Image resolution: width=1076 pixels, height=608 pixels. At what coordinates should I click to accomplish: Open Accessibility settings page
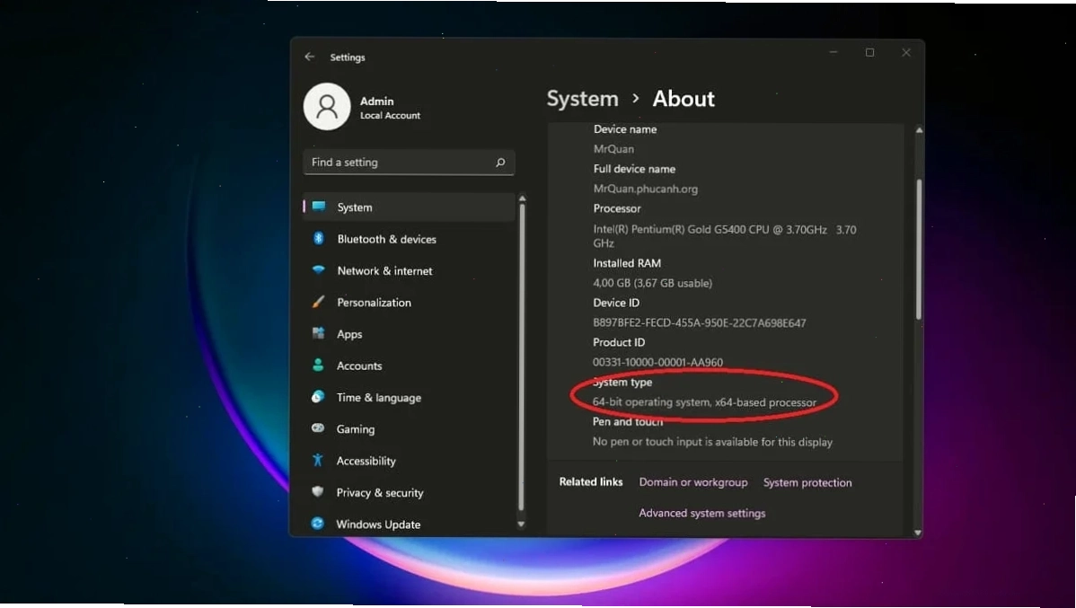(366, 461)
